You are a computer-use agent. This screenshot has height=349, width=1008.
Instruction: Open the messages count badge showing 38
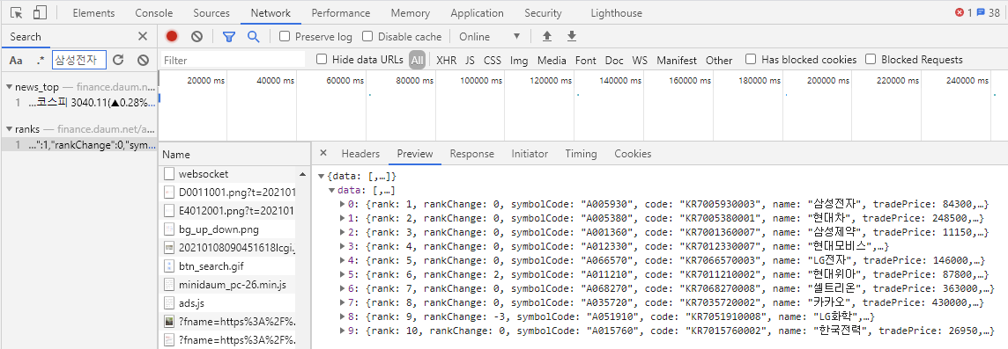pyautogui.click(x=988, y=13)
